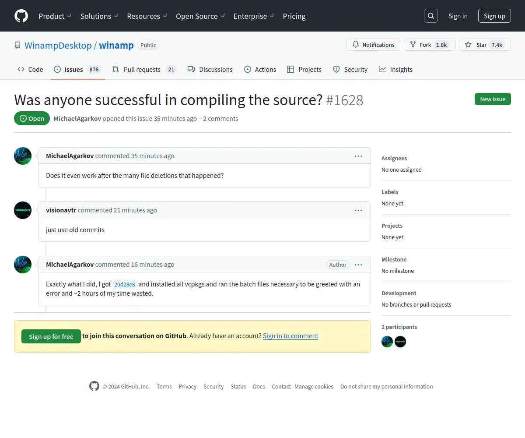This screenshot has width=525, height=438.
Task: Open options menu on visionavtr's comment
Action: coord(358,210)
